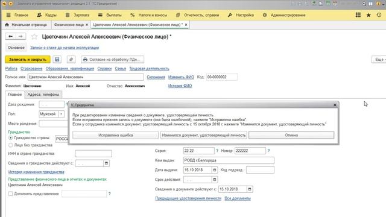Navigate forward with right arrow

21,36
